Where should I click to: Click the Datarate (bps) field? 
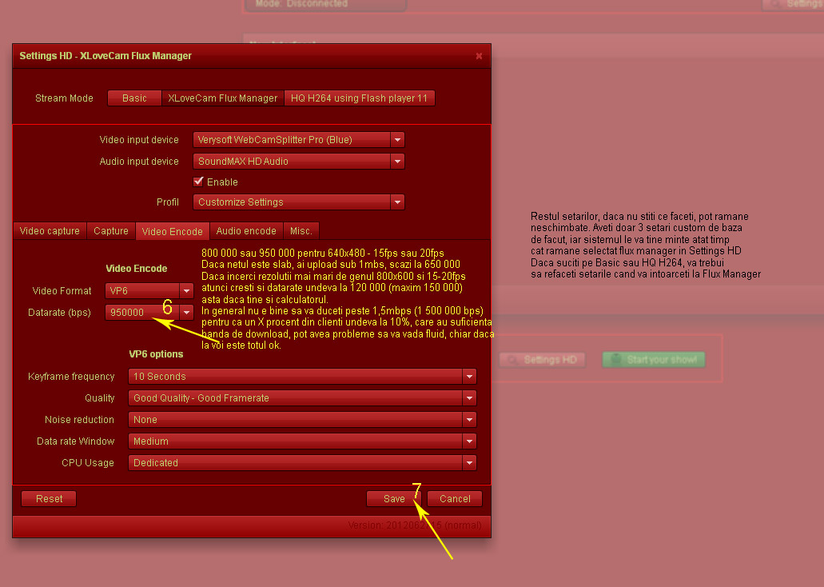pos(141,313)
